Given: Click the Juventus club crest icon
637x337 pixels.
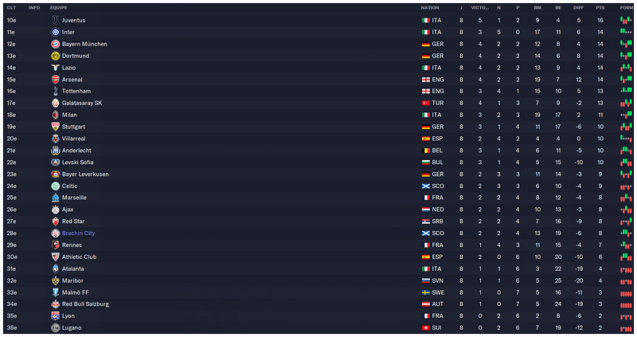Looking at the screenshot, I should 55,20.
